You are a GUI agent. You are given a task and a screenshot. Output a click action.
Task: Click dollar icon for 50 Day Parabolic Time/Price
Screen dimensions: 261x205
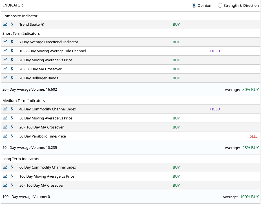(12, 136)
